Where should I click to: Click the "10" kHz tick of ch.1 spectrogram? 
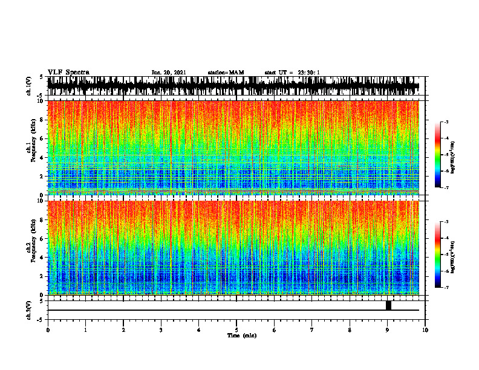coord(41,102)
